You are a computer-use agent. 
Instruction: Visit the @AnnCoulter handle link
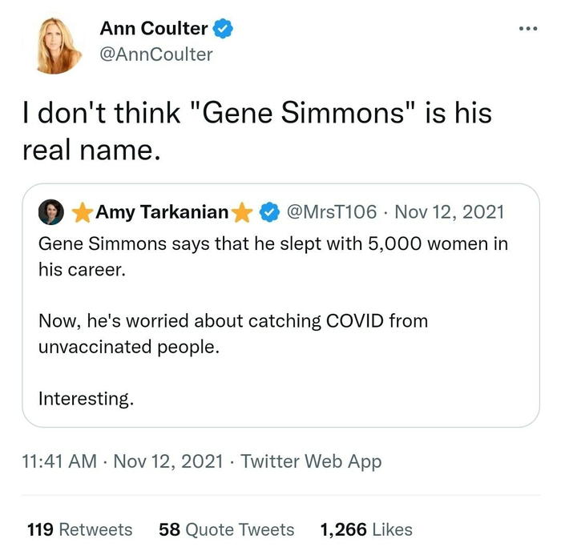pos(156,54)
